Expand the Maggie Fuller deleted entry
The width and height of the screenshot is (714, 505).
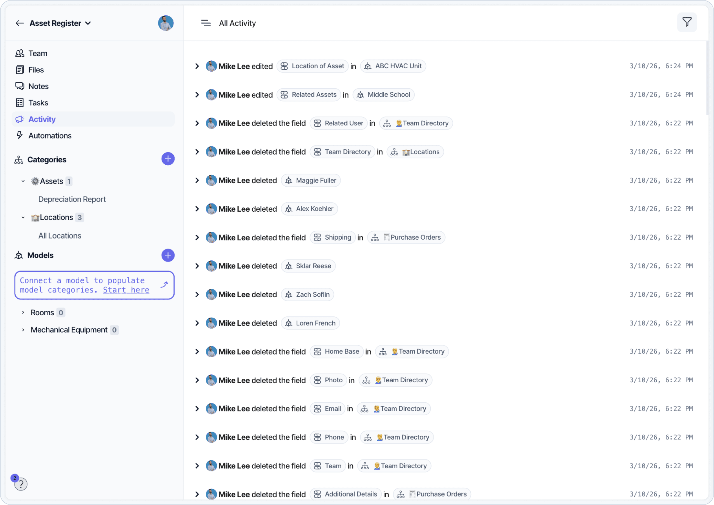click(x=197, y=180)
